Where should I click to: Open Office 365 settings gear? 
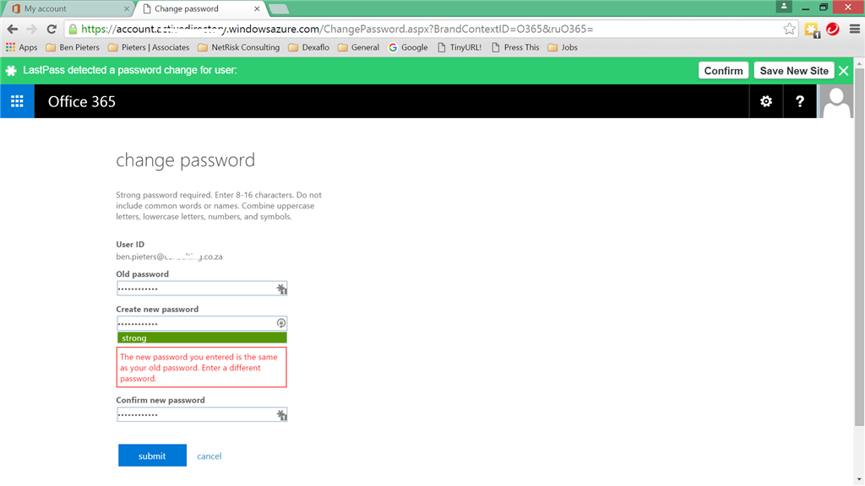point(765,101)
